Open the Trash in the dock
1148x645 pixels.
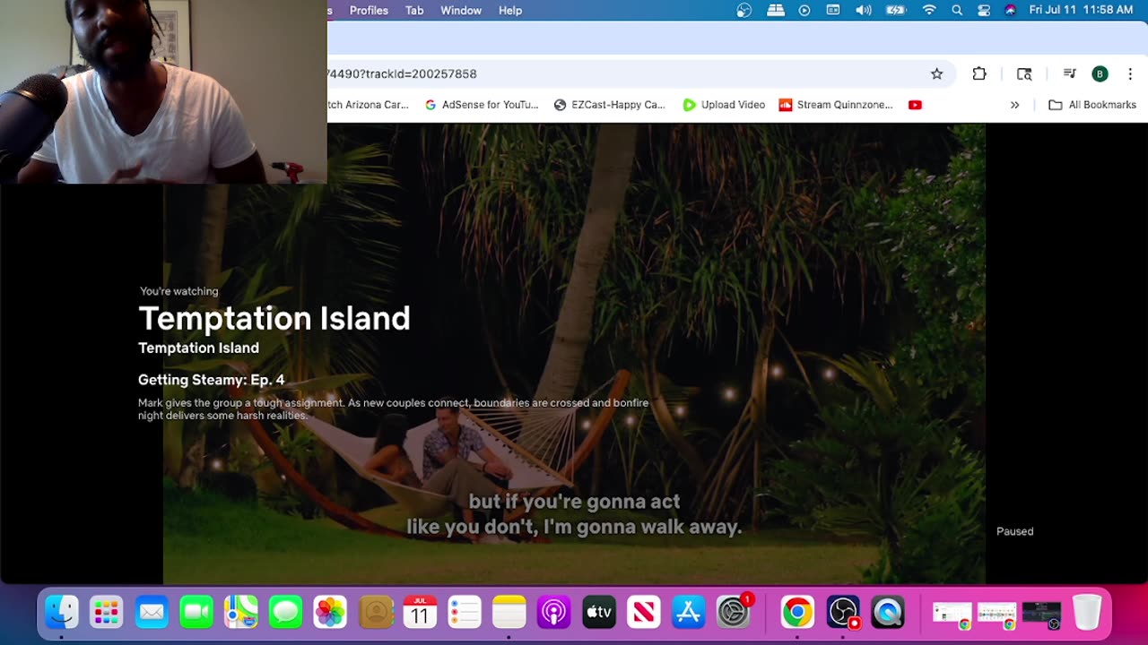click(x=1086, y=613)
